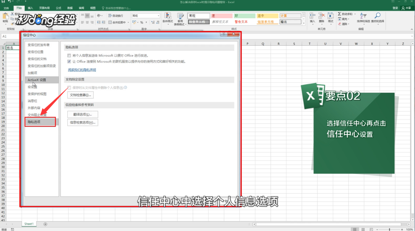Switch to the Review (审阅) tab
This screenshot has height=231, width=415.
point(81,8)
